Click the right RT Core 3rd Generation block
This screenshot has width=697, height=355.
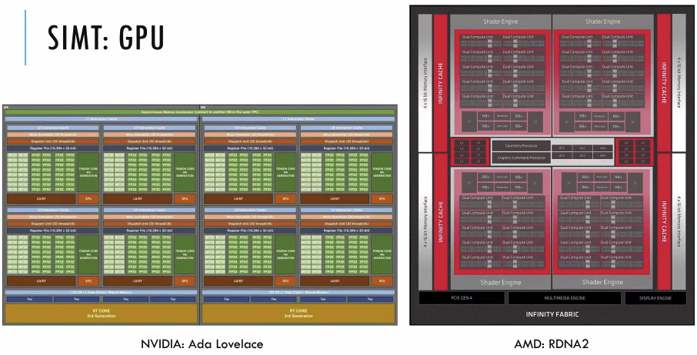coord(299,313)
